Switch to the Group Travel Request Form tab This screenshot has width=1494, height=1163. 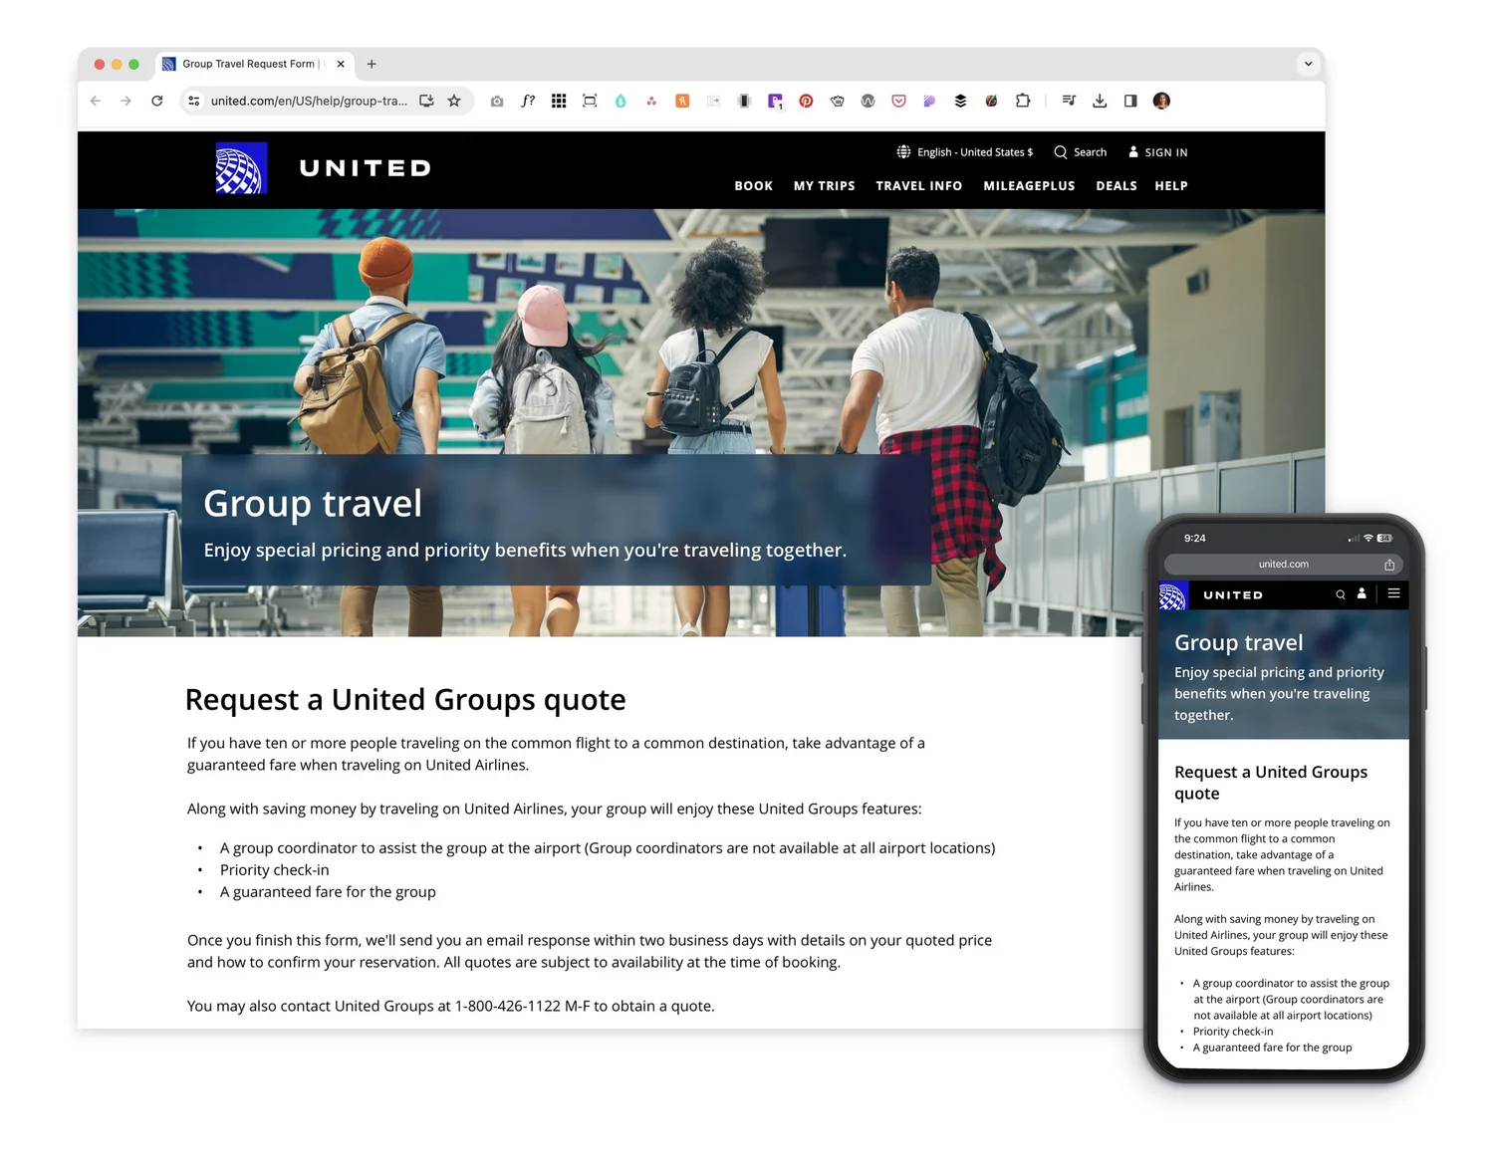click(x=247, y=63)
